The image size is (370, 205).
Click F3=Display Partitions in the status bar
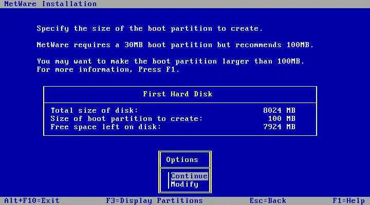point(154,200)
